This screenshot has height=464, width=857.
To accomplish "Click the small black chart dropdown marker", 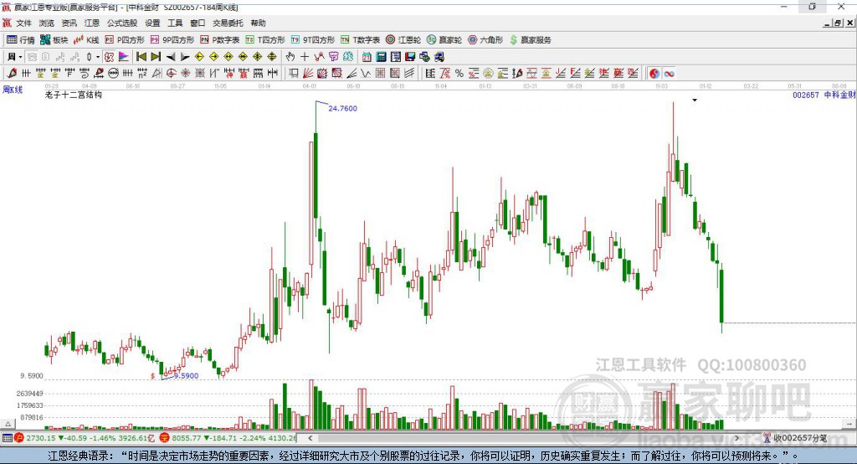I will coord(695,101).
